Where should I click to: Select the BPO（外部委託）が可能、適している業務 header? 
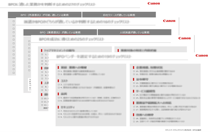[44, 15]
